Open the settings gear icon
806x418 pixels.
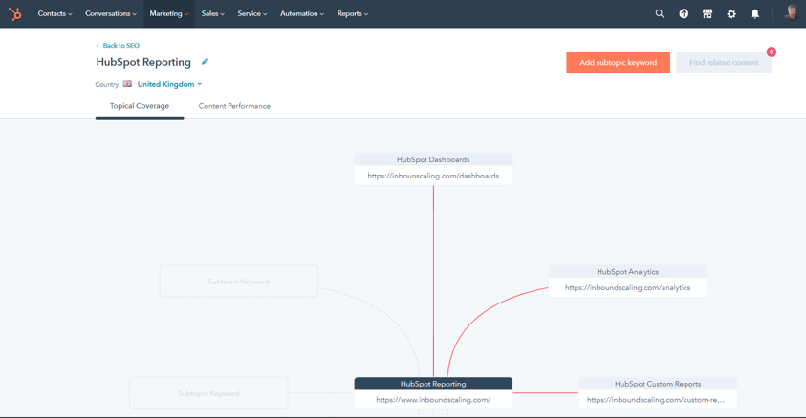point(731,14)
